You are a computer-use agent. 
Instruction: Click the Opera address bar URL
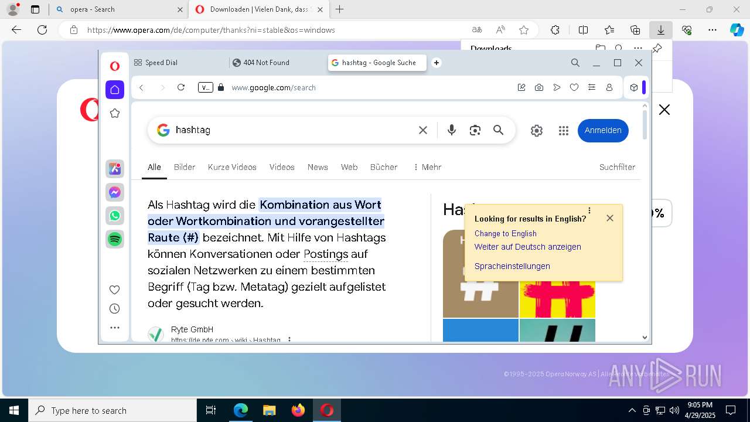coord(274,87)
